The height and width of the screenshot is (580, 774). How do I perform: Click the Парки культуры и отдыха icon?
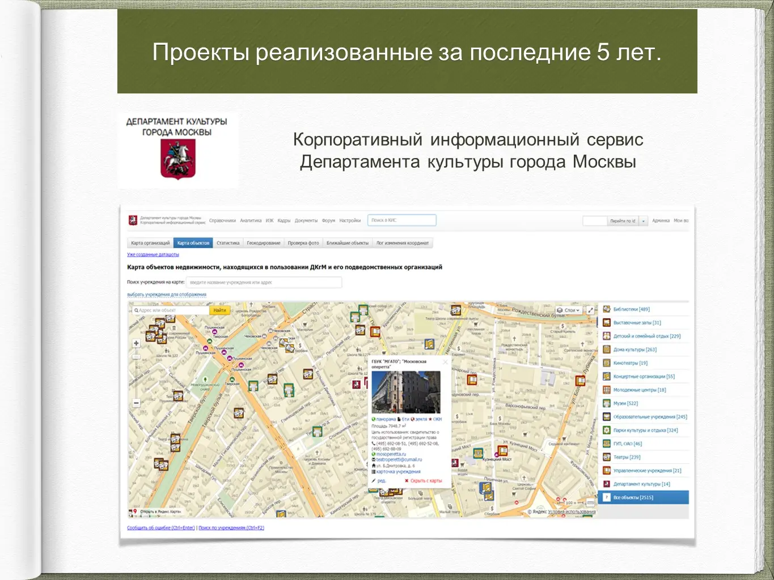click(606, 430)
